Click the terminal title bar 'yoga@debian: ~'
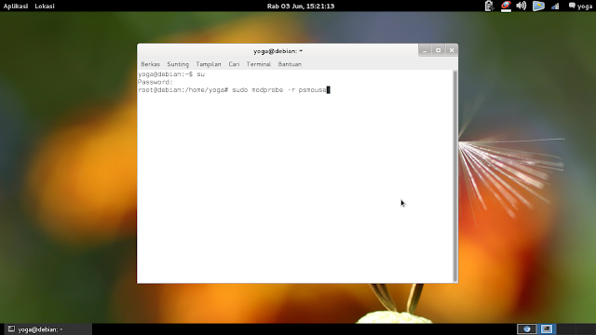The width and height of the screenshot is (596, 335). click(278, 51)
